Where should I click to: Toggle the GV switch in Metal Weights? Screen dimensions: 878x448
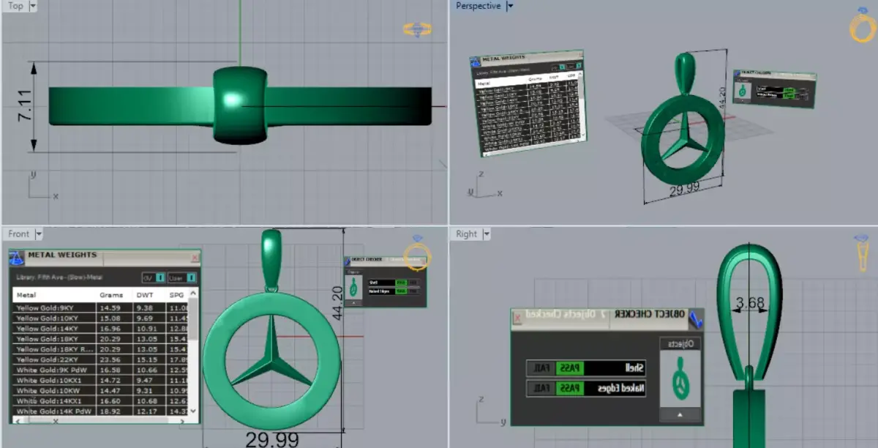tap(160, 278)
